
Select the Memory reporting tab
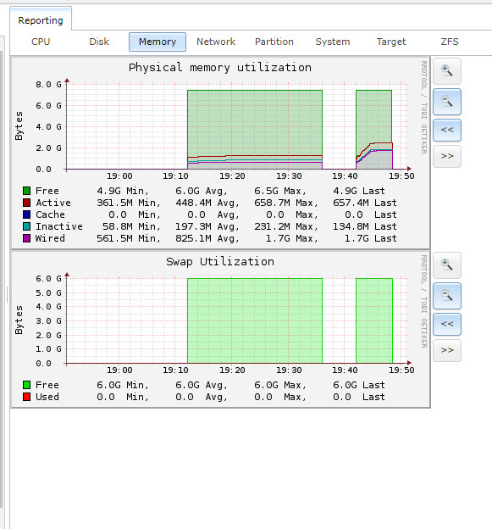coord(158,42)
